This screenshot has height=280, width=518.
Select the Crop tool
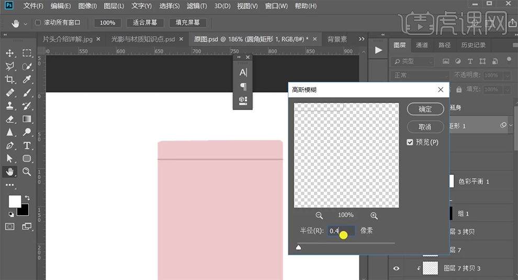coord(9,79)
